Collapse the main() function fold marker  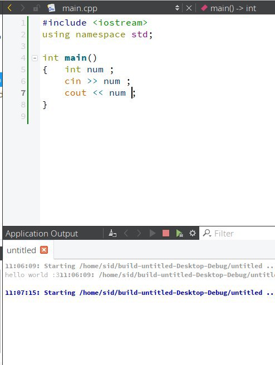(35, 58)
